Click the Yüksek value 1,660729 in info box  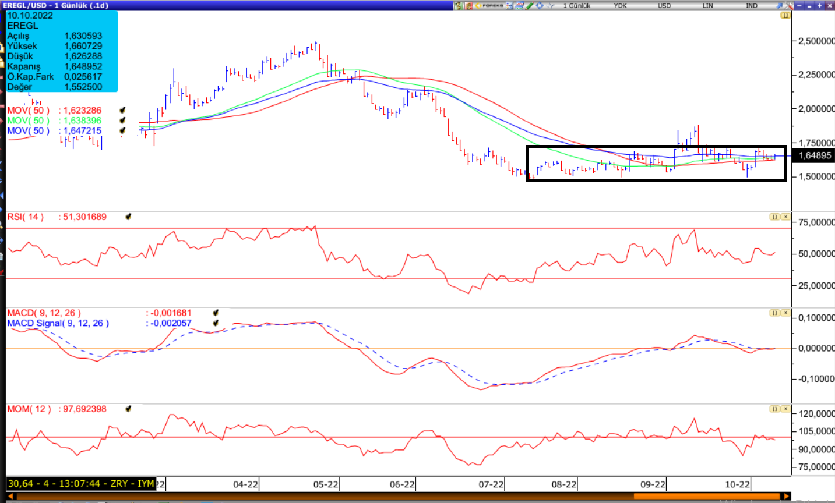83,46
